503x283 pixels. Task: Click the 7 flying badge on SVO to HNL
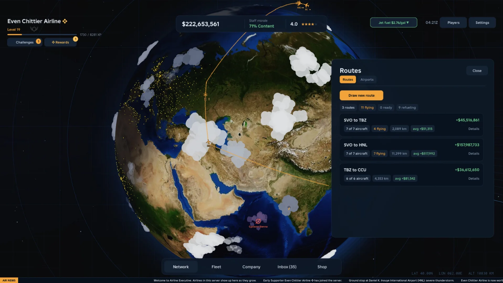click(379, 154)
